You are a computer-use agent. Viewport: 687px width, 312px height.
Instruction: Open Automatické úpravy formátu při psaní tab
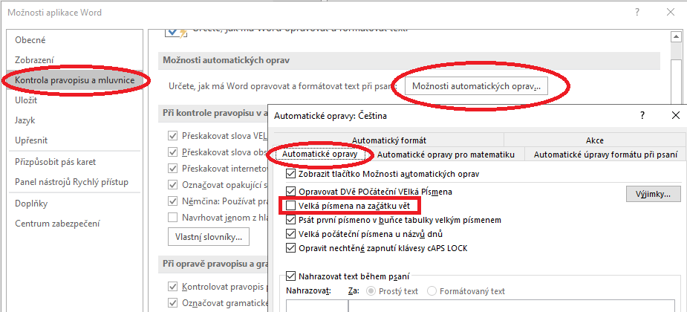coord(605,155)
